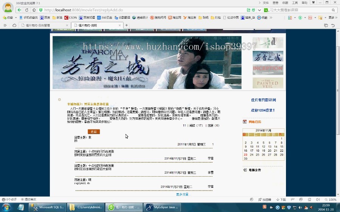The image size is (340, 212).
Task: Open the 文件 menu
Action: (x=266, y=3)
